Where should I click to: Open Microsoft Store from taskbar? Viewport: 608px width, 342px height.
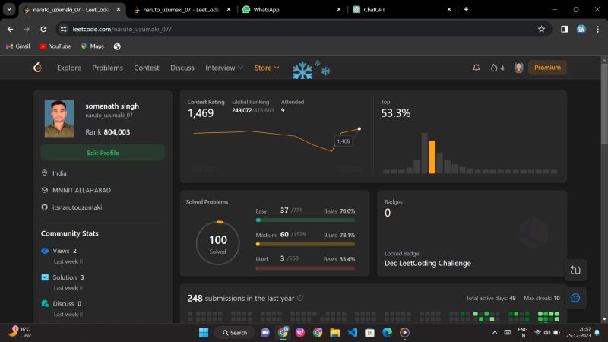pos(369,333)
